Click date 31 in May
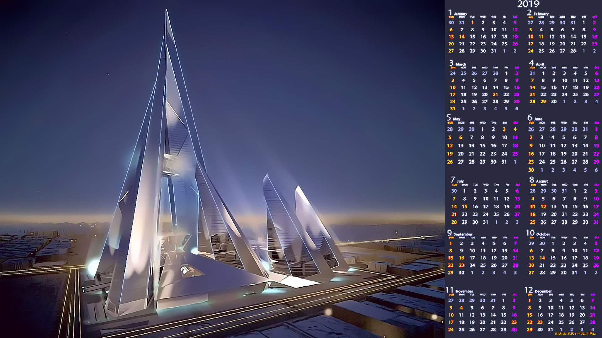602x338 pixels. coord(504,162)
